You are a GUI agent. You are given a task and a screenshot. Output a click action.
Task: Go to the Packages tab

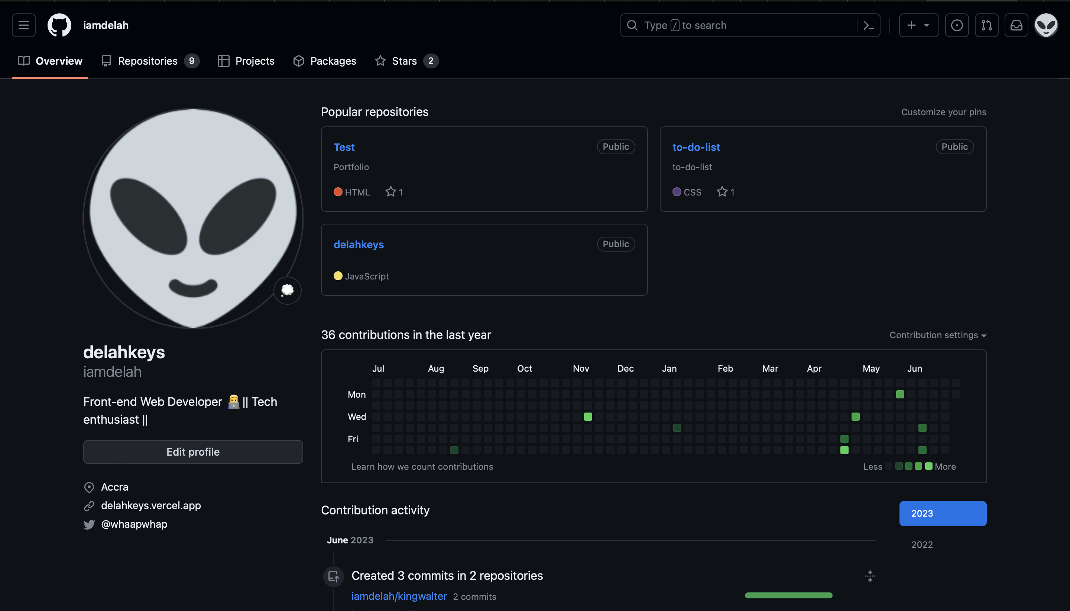pos(325,61)
